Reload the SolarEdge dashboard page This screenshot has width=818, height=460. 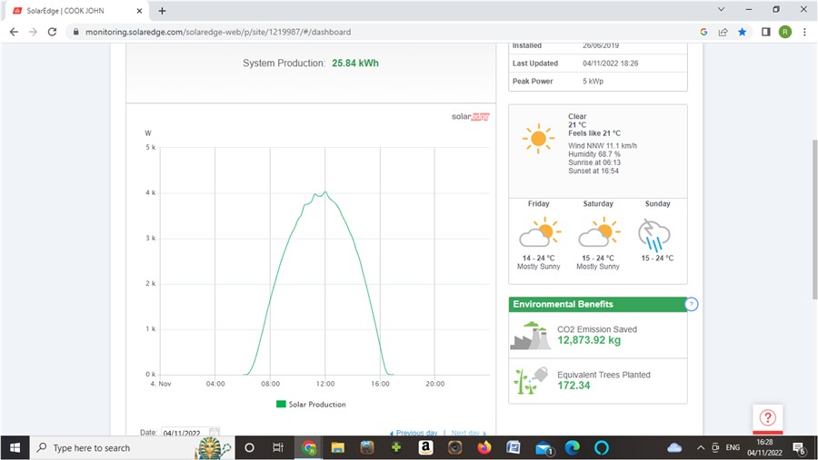[x=52, y=32]
